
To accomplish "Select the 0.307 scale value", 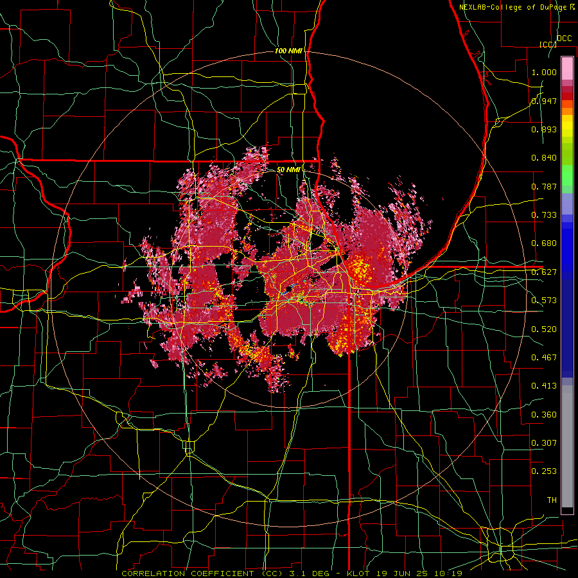I will coord(544,443).
